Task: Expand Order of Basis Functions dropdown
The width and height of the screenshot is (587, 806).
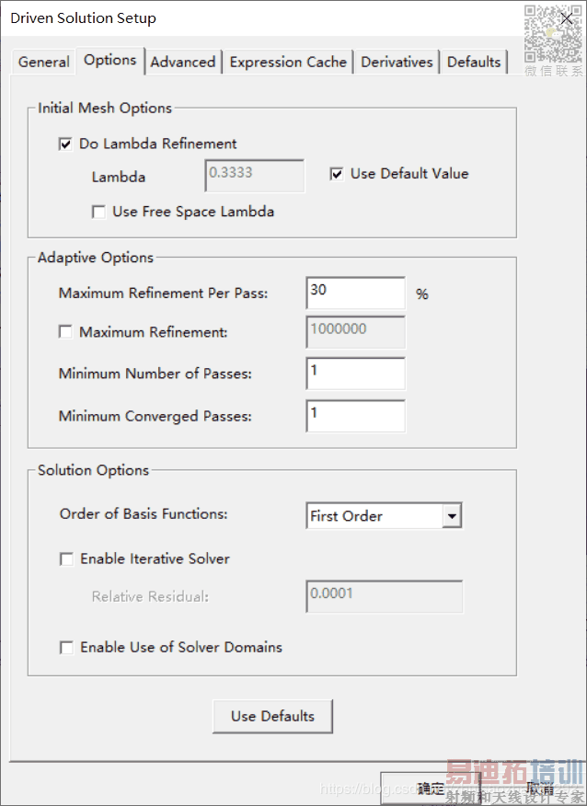Action: [x=451, y=516]
